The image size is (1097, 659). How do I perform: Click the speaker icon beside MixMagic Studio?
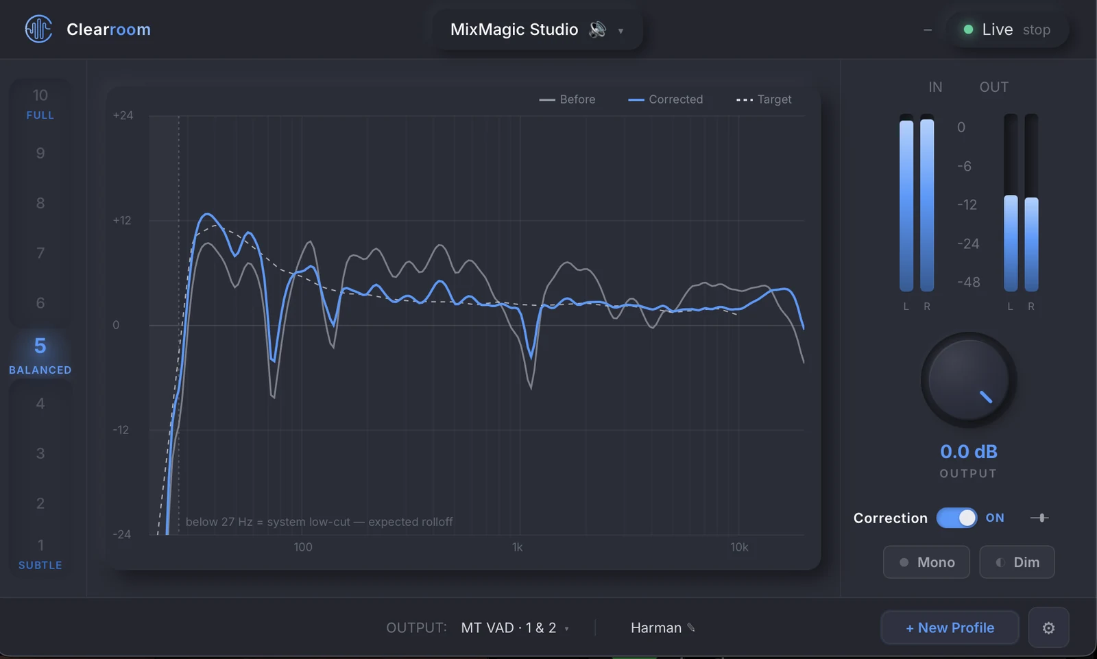click(598, 29)
